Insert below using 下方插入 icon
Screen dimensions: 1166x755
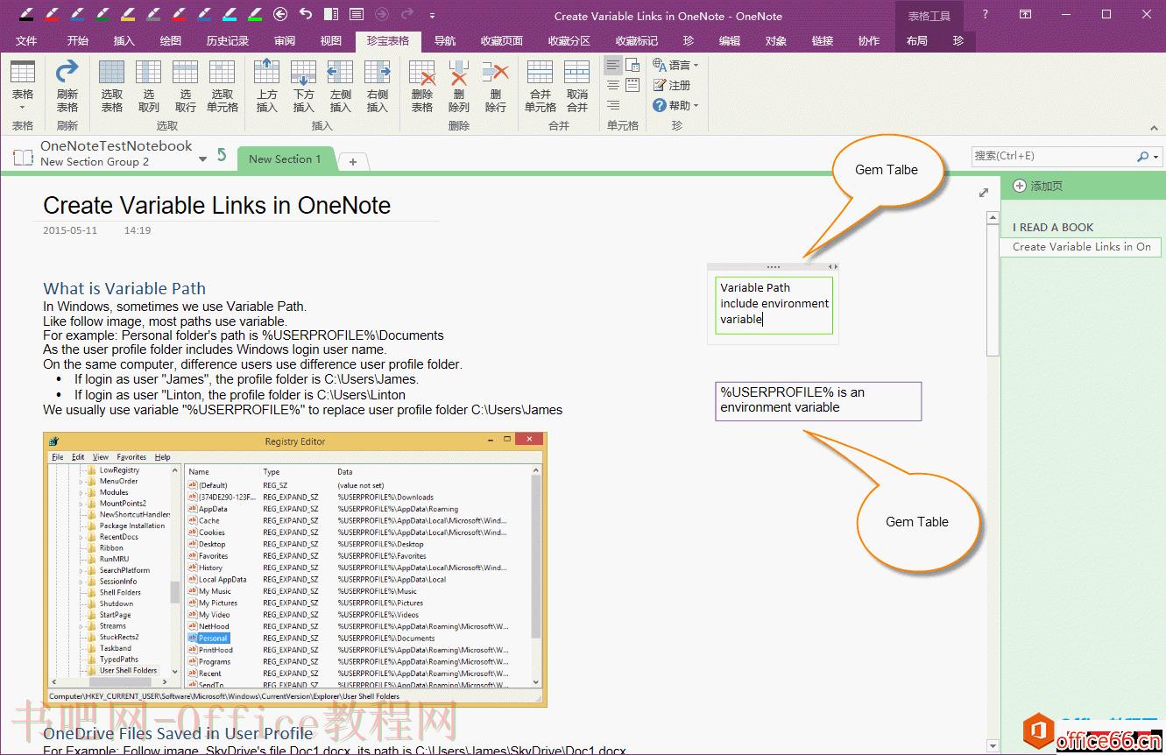pyautogui.click(x=304, y=73)
